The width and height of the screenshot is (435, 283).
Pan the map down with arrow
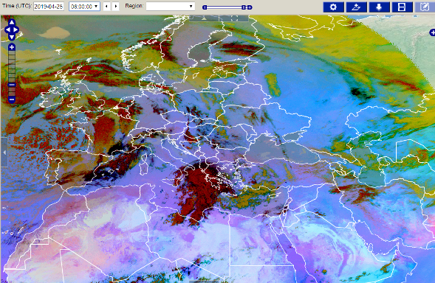tap(12, 37)
